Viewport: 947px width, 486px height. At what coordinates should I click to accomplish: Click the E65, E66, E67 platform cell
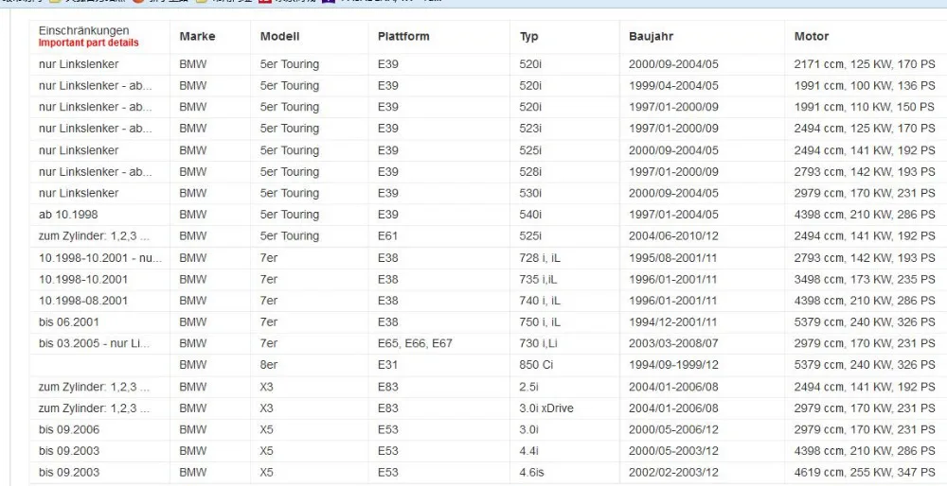coord(415,343)
